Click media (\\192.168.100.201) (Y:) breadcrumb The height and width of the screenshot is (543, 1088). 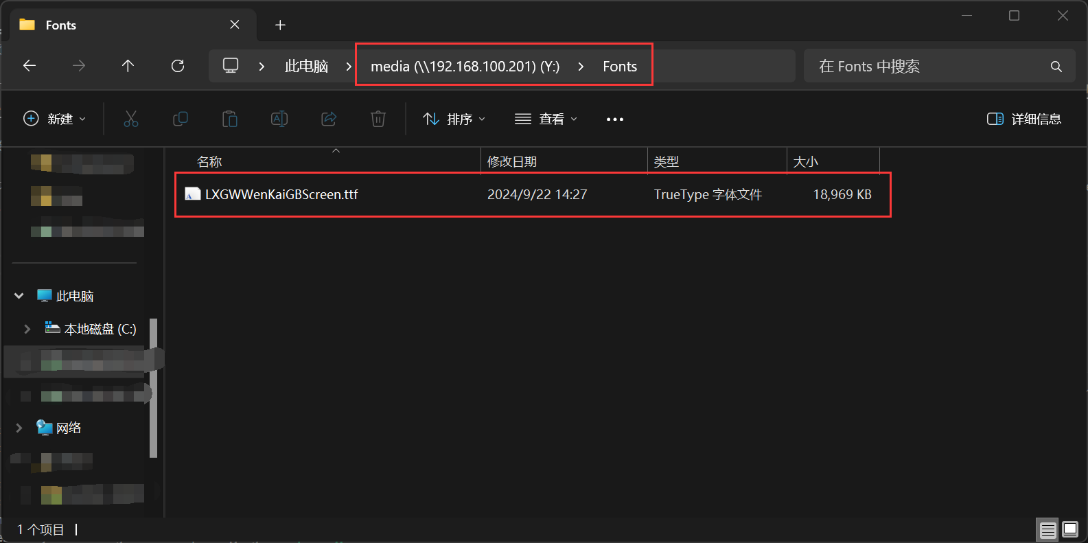465,67
